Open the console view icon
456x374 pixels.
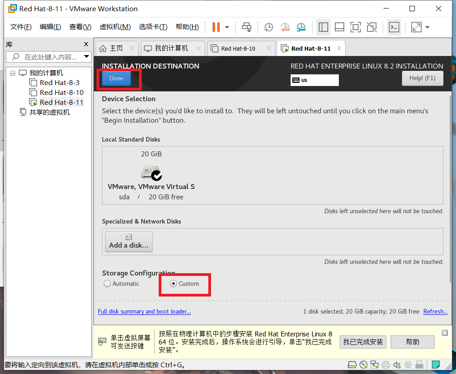[x=394, y=27]
